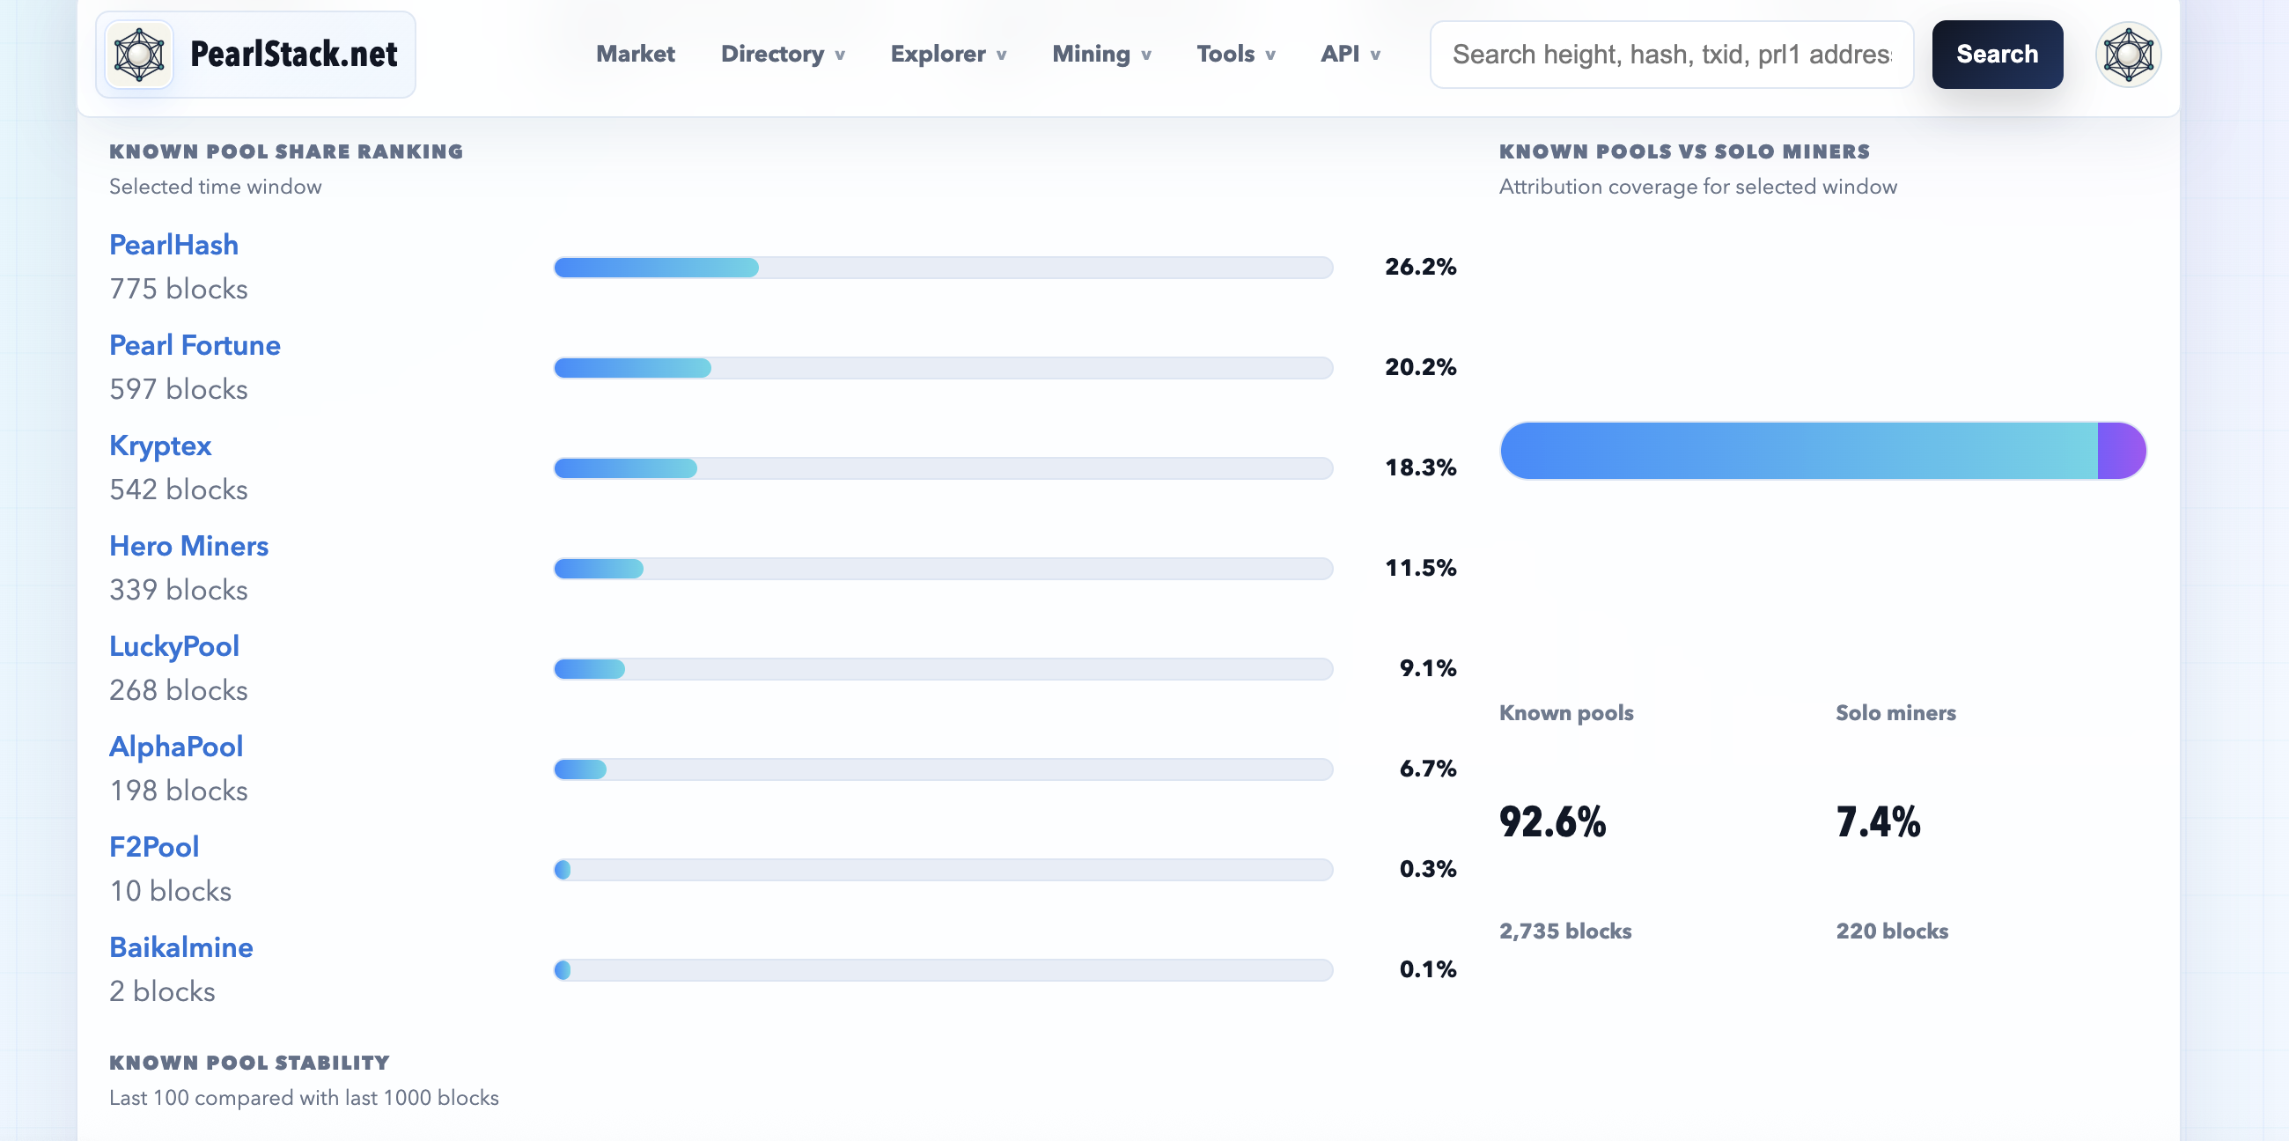
Task: Open the Tools dropdown menu
Action: [x=1235, y=55]
